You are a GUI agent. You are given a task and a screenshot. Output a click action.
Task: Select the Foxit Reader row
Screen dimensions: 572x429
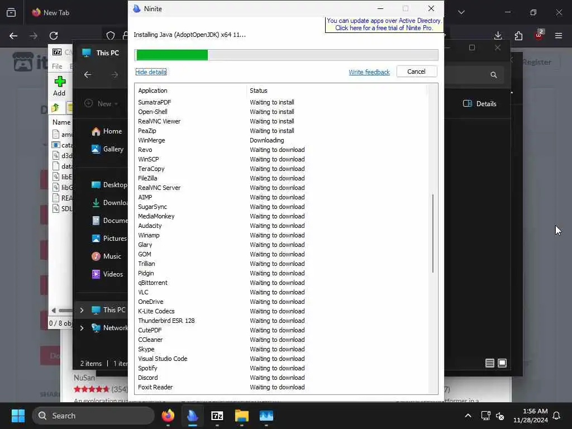click(281, 387)
